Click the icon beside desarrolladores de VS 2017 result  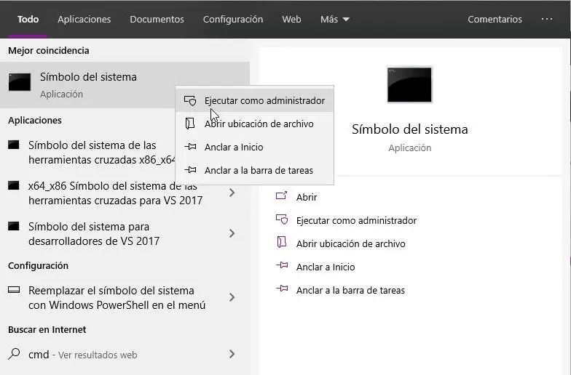click(13, 227)
